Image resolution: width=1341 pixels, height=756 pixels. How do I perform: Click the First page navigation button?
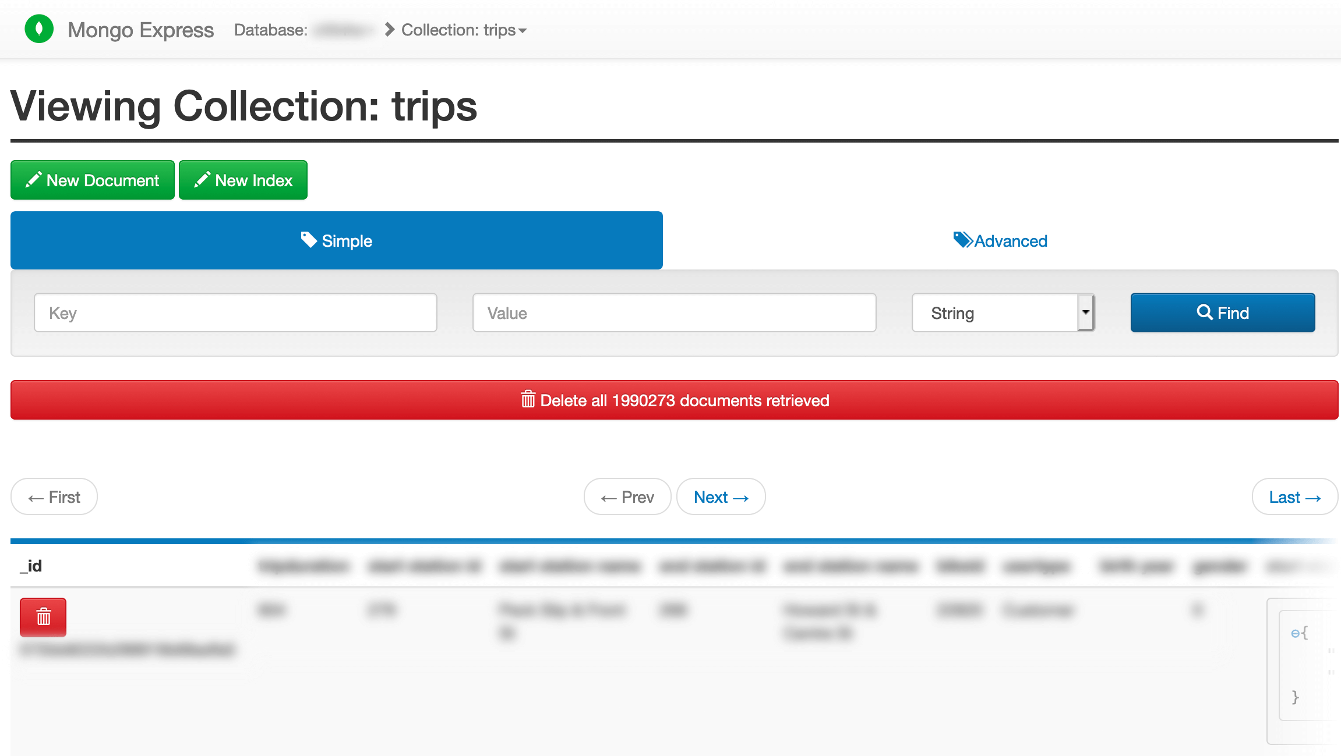[54, 496]
